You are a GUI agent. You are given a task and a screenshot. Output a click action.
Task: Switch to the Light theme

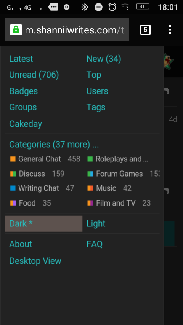coord(96,224)
